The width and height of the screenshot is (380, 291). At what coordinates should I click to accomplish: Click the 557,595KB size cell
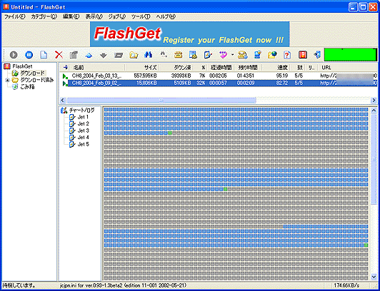click(146, 76)
